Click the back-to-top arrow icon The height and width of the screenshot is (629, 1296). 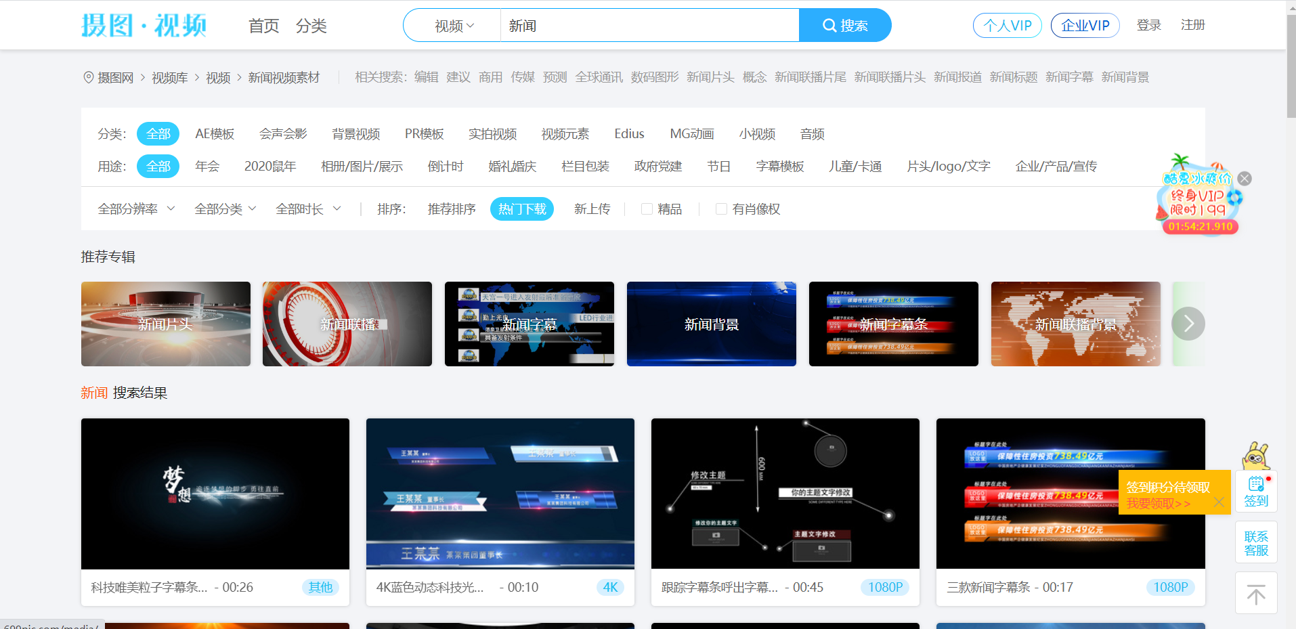[1256, 592]
